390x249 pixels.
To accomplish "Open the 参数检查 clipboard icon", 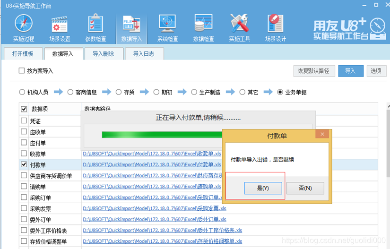I will [95, 23].
